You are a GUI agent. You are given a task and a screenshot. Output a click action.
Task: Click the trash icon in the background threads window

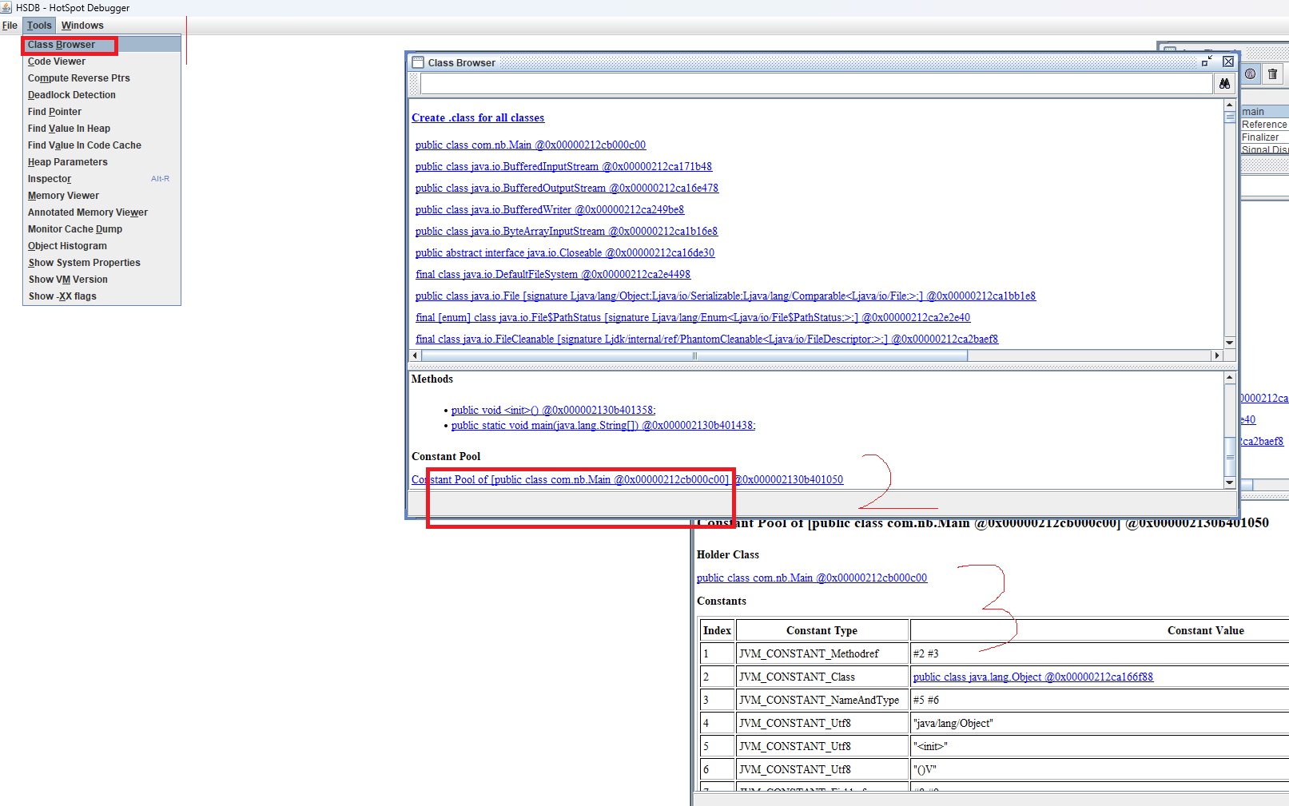[1273, 74]
